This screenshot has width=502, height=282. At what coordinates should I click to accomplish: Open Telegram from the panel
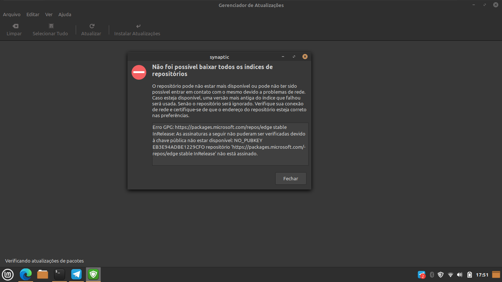click(x=76, y=274)
